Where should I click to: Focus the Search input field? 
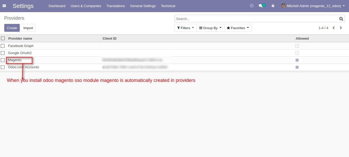coord(257,19)
